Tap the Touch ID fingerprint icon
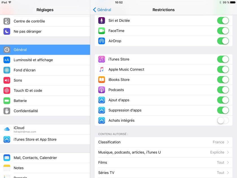Viewport: 237px width, 178px height. click(x=7, y=90)
